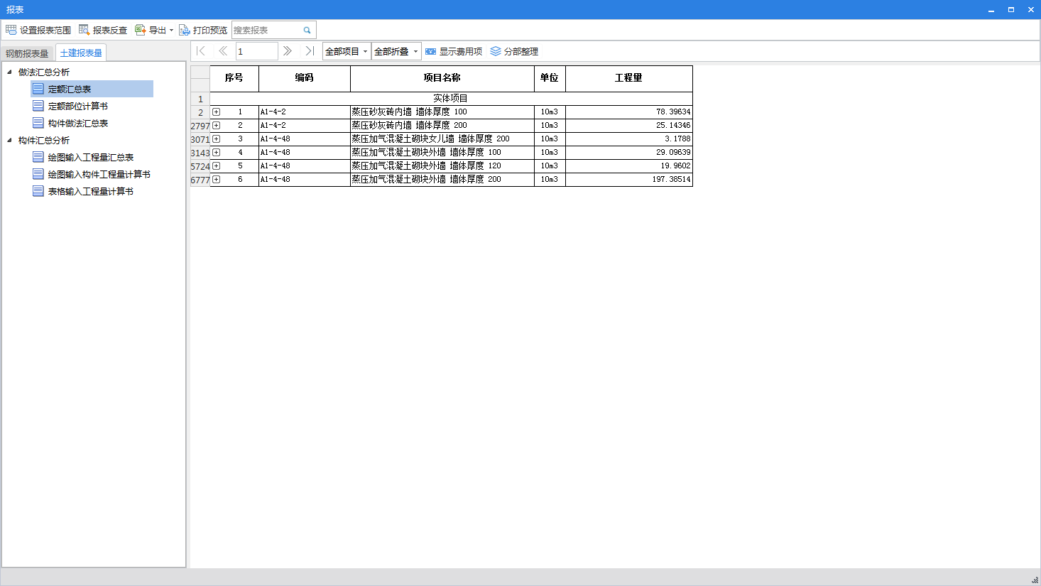Click the page number field
Image resolution: width=1041 pixels, height=586 pixels.
[256, 51]
